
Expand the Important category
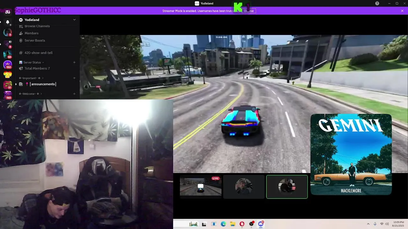[x=31, y=78]
